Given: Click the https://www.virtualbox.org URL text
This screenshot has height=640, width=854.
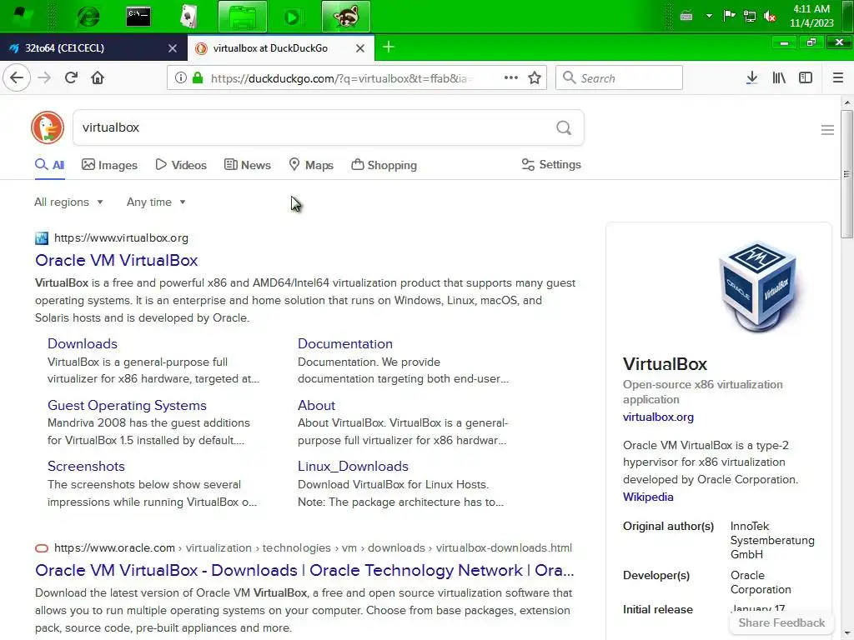Looking at the screenshot, I should tap(121, 237).
